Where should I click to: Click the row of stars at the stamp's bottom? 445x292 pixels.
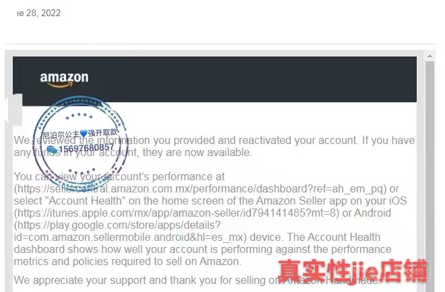82,172
